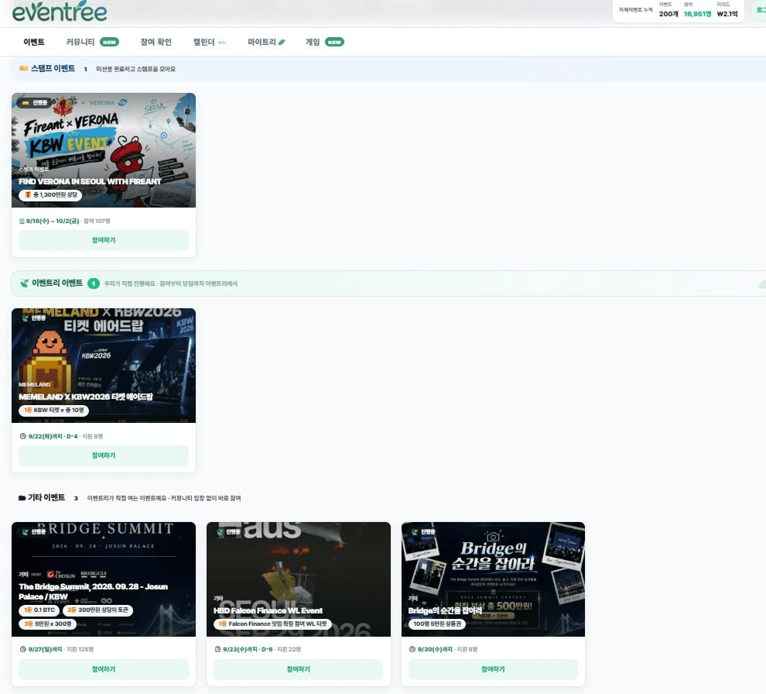
Task: Open the HBD Falcon Finance WL Event banner
Action: [x=299, y=579]
